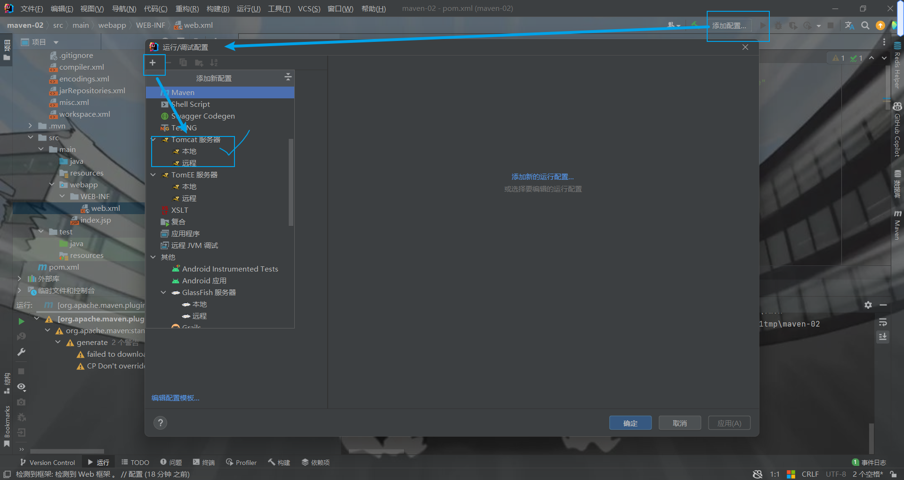Screen dimensions: 904x480
Task: Open the 构建(B) menu
Action: (218, 8)
